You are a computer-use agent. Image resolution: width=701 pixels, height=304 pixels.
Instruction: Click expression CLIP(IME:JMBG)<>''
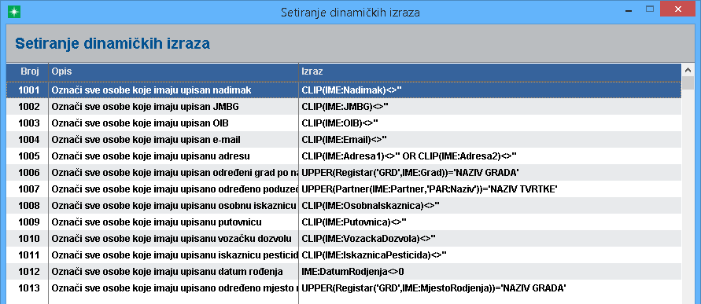pos(345,107)
